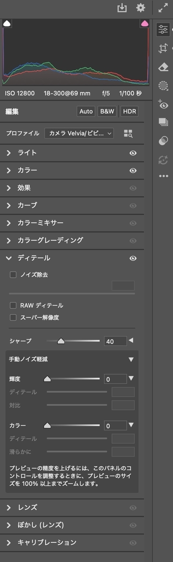Toggle ライト panel visibility eye

point(133,153)
